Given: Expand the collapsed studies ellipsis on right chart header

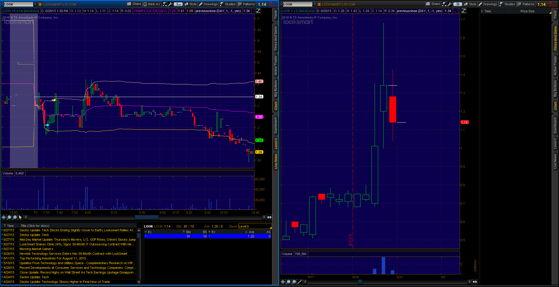Looking at the screenshot, I should pyautogui.click(x=455, y=11).
